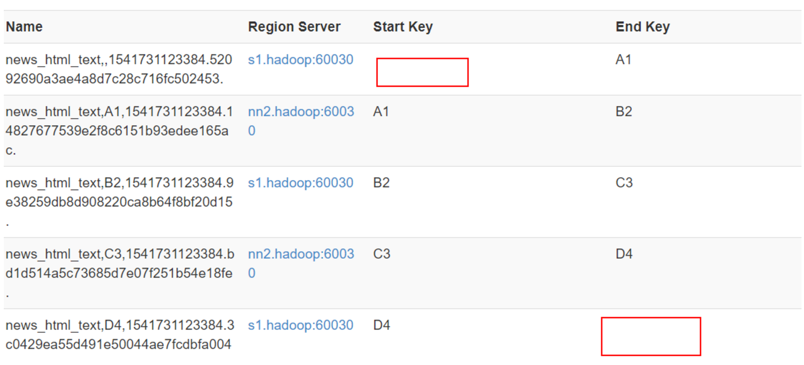Open the s1.hadoop:60030 link for the D4 region
804x365 pixels.
pos(301,325)
